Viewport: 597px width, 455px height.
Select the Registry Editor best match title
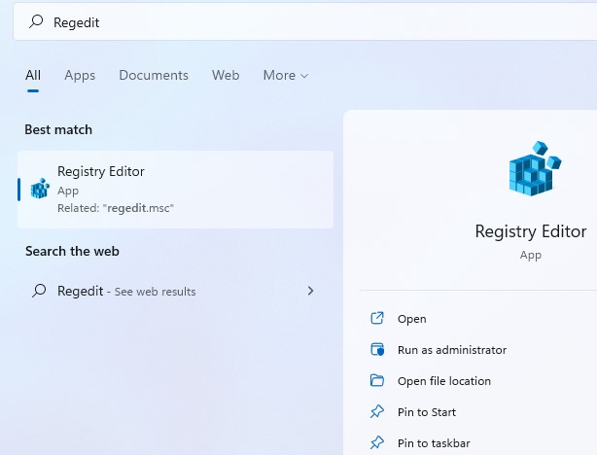coord(101,171)
